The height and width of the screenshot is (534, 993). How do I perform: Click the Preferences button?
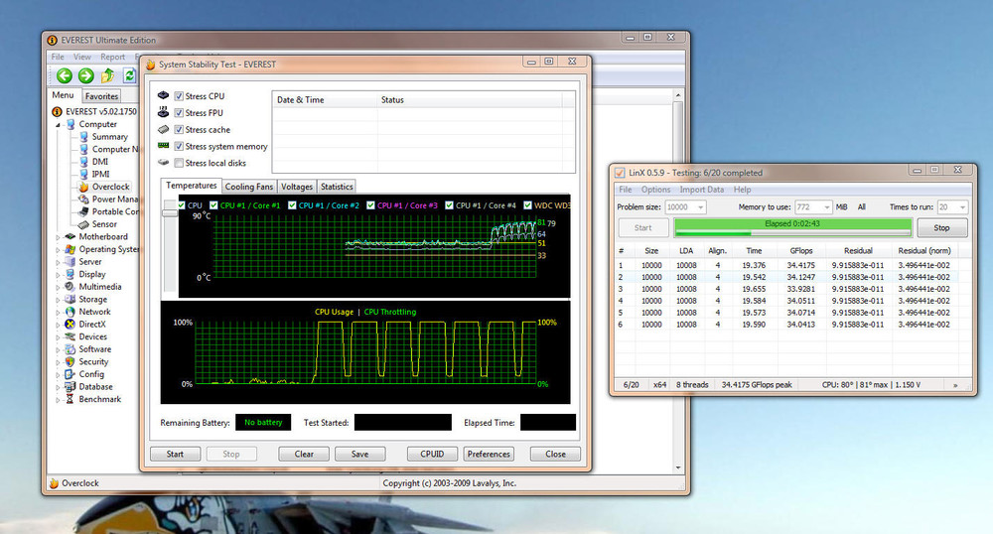(489, 454)
